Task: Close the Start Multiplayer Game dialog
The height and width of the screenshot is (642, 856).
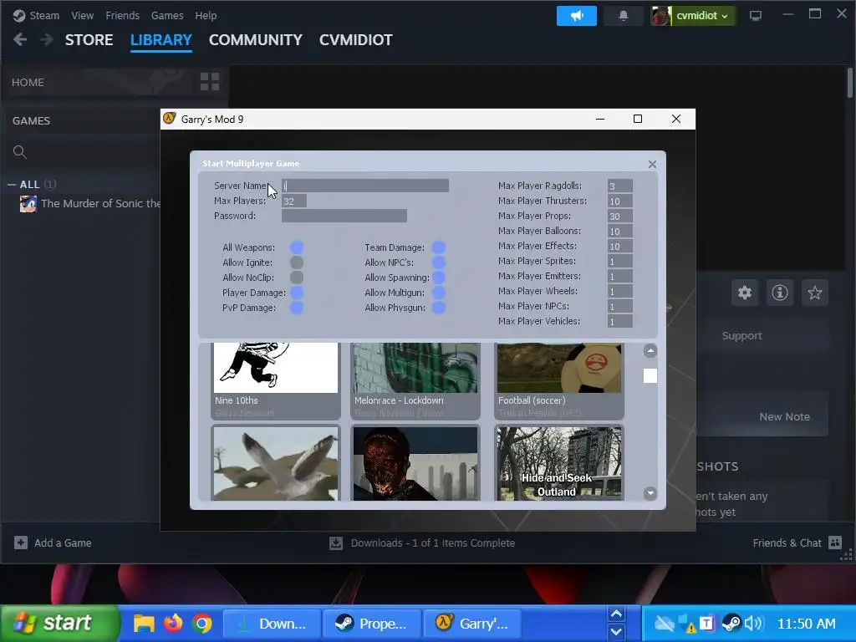Action: 652,165
